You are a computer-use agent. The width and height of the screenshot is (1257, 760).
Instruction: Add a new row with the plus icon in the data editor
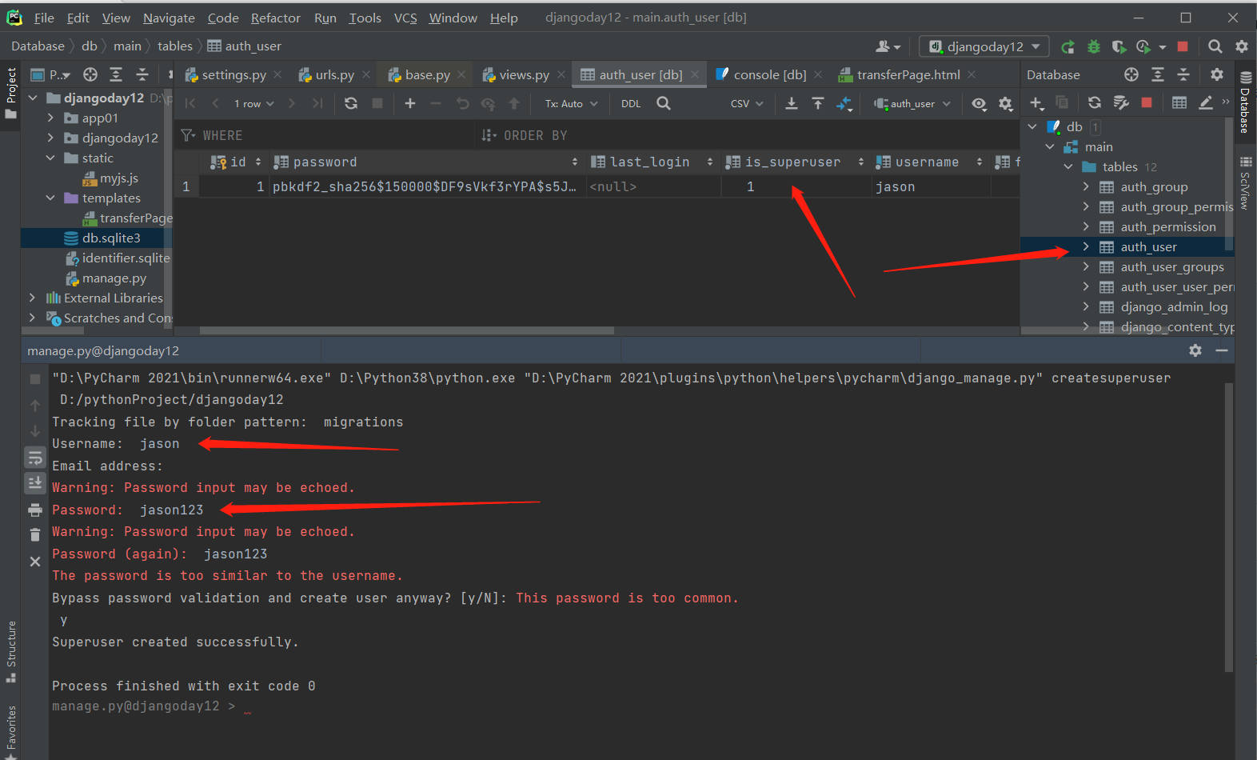pos(410,103)
